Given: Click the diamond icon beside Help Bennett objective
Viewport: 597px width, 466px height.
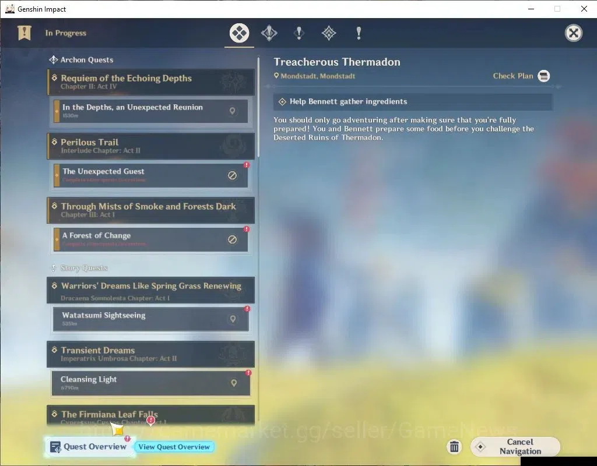Looking at the screenshot, I should click(x=282, y=101).
